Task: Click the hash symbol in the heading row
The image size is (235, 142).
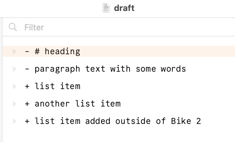Action: (x=37, y=51)
